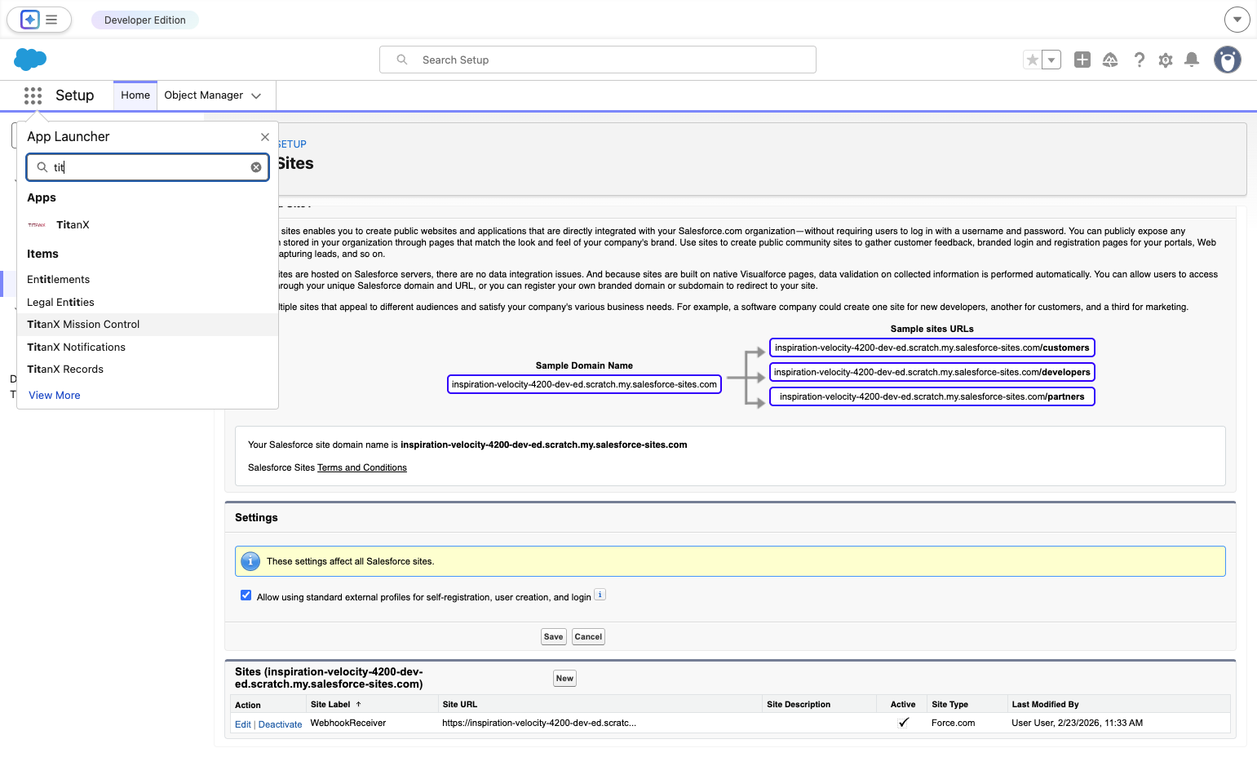This screenshot has width=1257, height=757.
Task: Click the global create plus icon
Action: click(1082, 60)
